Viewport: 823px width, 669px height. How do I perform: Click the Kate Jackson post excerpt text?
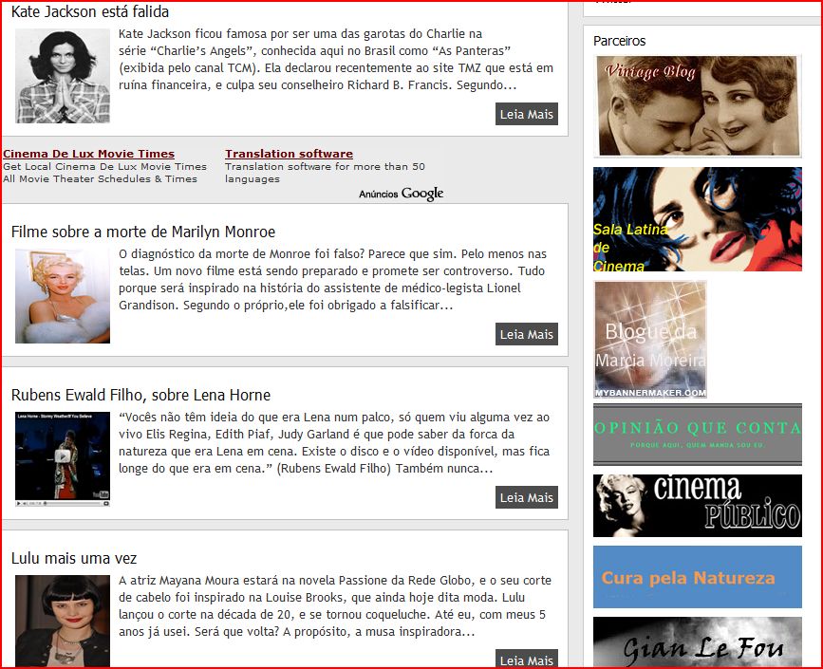point(336,59)
